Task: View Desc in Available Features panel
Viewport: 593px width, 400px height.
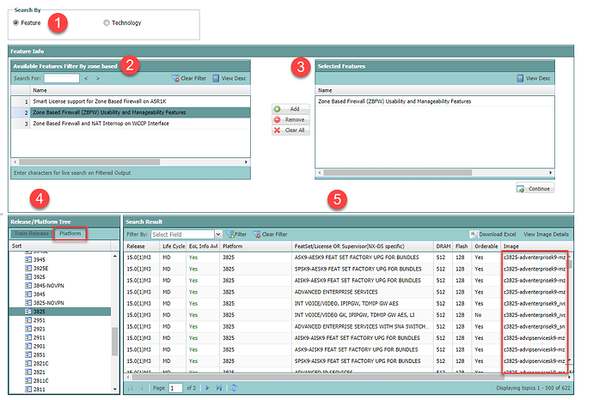Action: coord(229,78)
